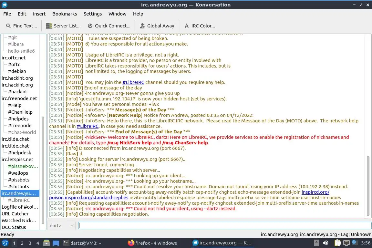The height and width of the screenshot is (248, 372).
Task: Switch to the #hackint channel
Action: [17, 92]
